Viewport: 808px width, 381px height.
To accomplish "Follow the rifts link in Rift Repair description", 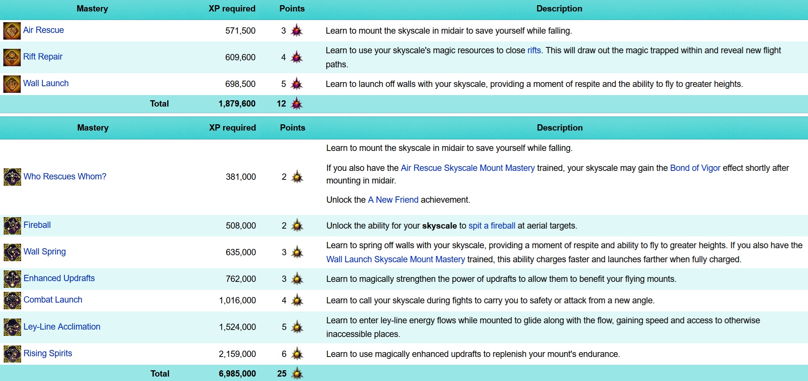I will (x=534, y=50).
